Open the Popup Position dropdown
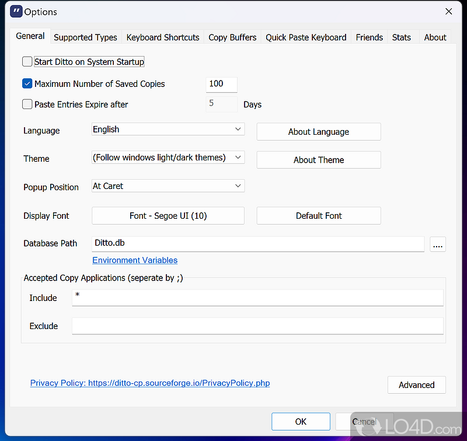Image resolution: width=467 pixels, height=441 pixels. click(238, 185)
